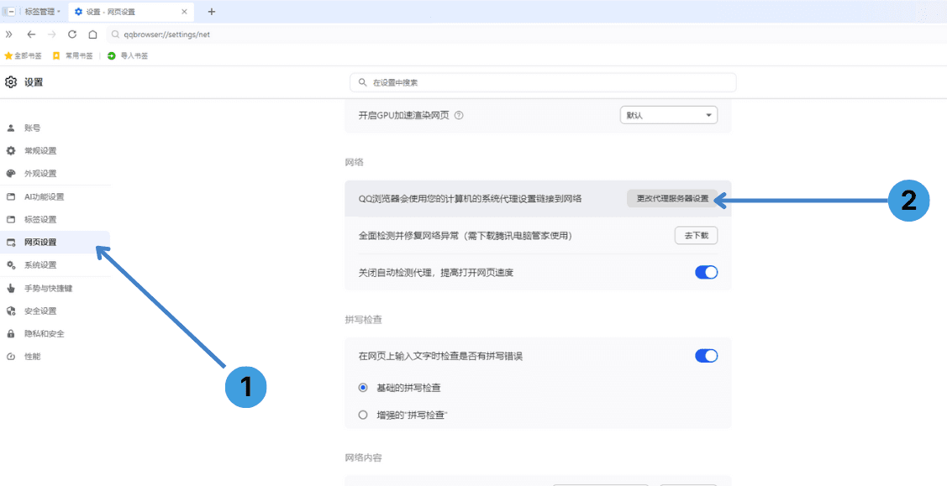Open 常用书签 bookmark folder
Viewport: 947px width, 486px height.
coord(72,55)
